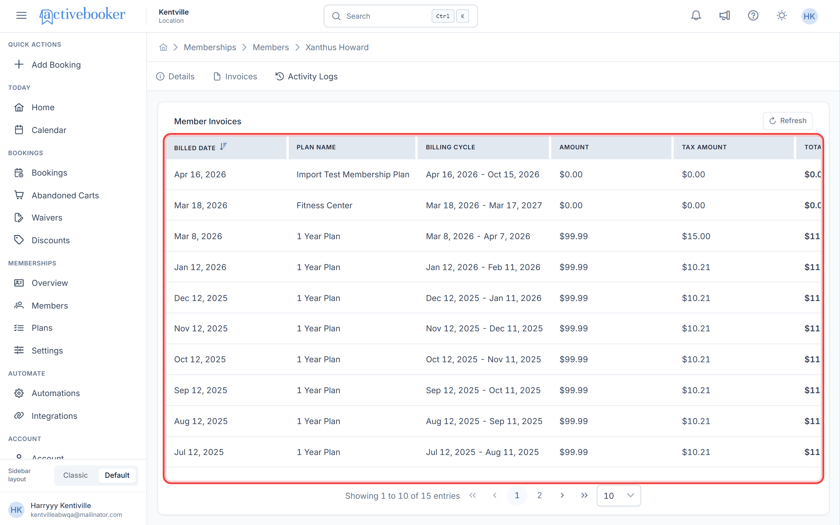
Task: Select Default sidebar layout
Action: pyautogui.click(x=117, y=475)
